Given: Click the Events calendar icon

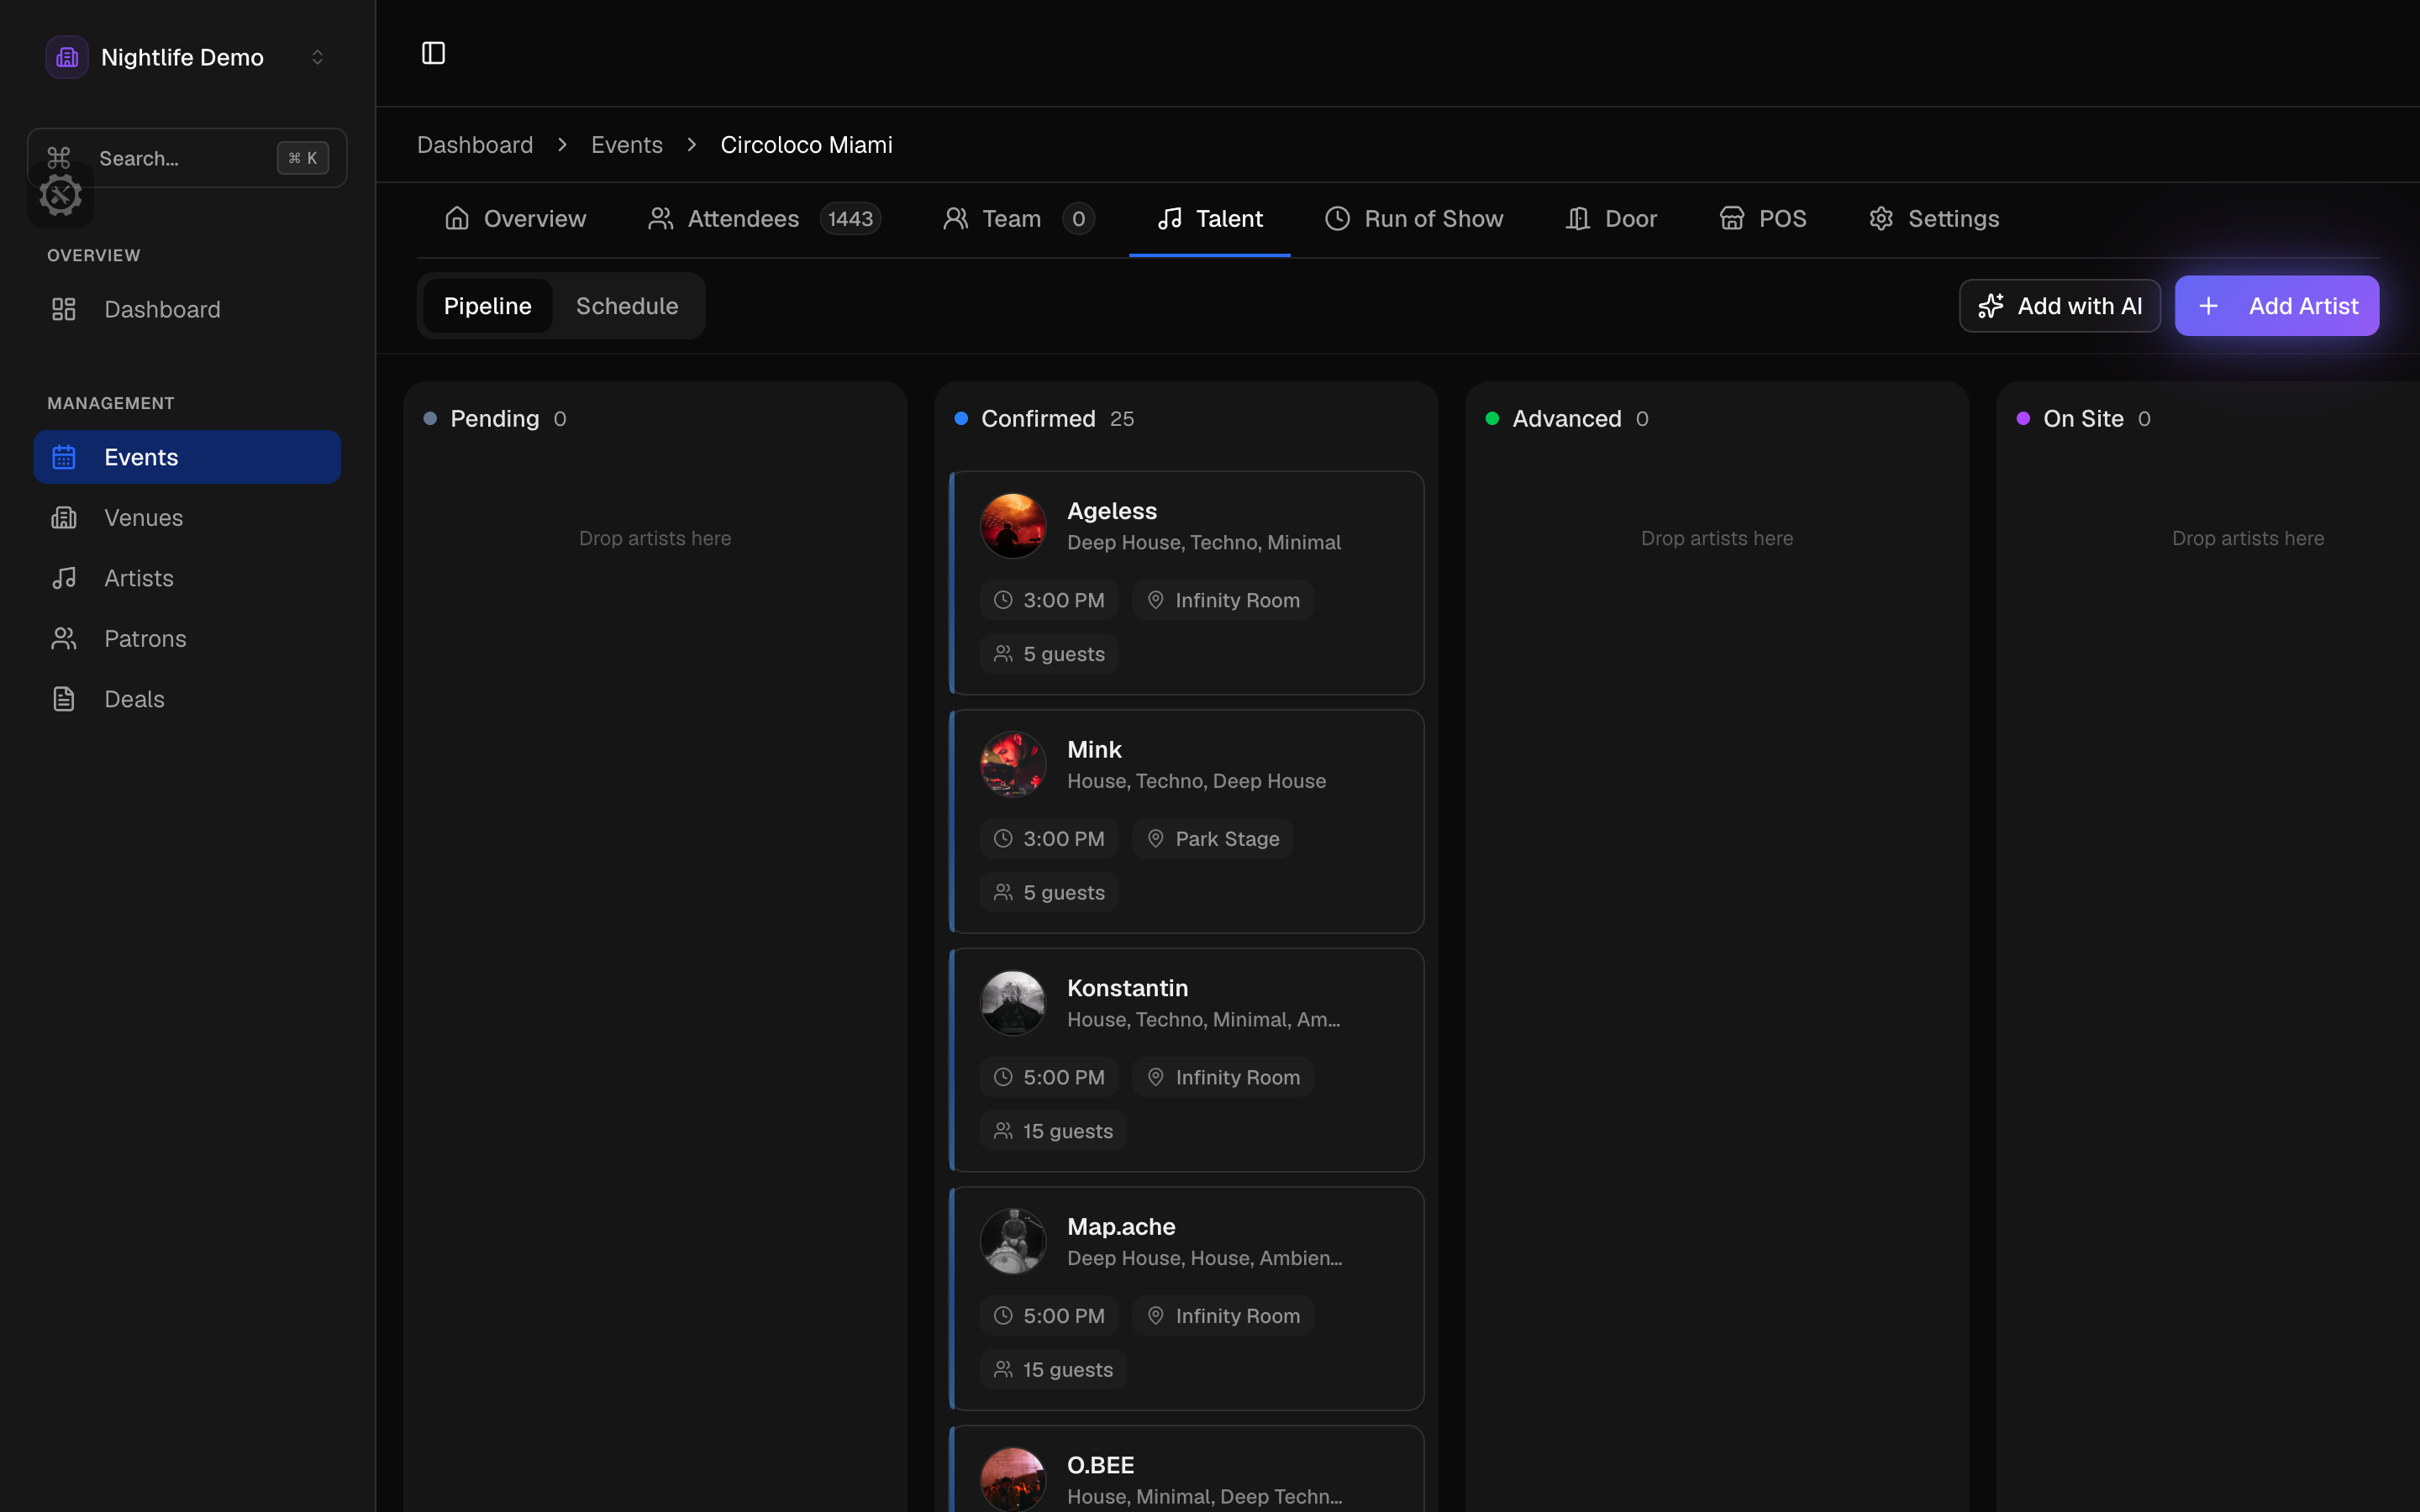Looking at the screenshot, I should [x=64, y=457].
